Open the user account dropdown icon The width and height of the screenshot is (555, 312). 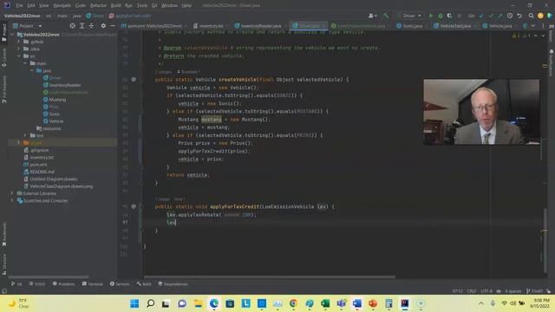[372, 16]
